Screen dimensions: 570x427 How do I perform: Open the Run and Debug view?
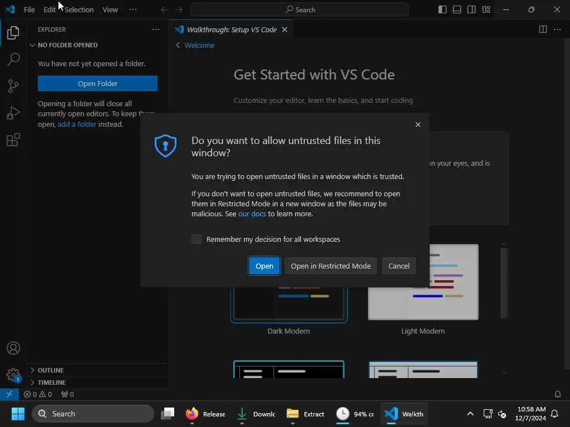(x=13, y=113)
